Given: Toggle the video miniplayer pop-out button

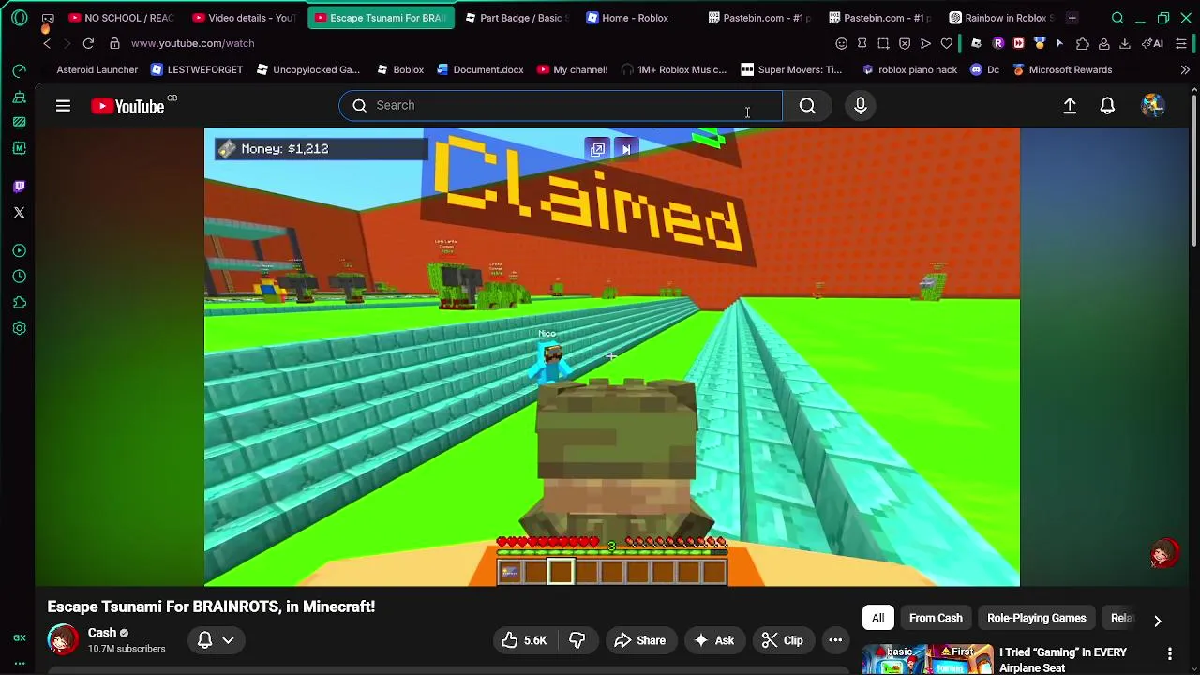Looking at the screenshot, I should (597, 149).
